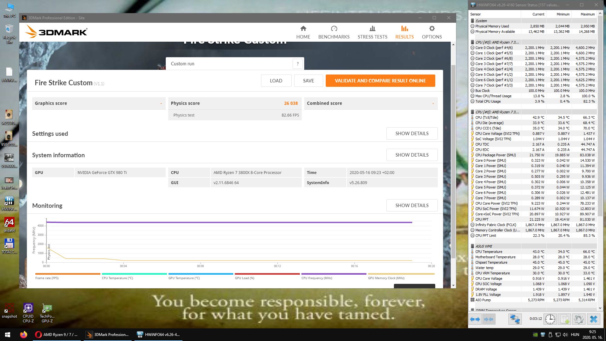Expand System information with SHOW DETAILS
606x341 pixels.
(x=412, y=155)
